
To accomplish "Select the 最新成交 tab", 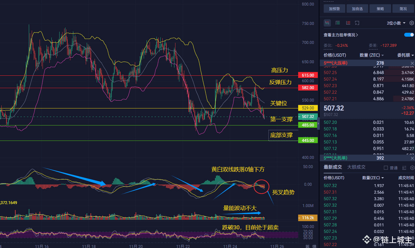I will click(x=333, y=167).
